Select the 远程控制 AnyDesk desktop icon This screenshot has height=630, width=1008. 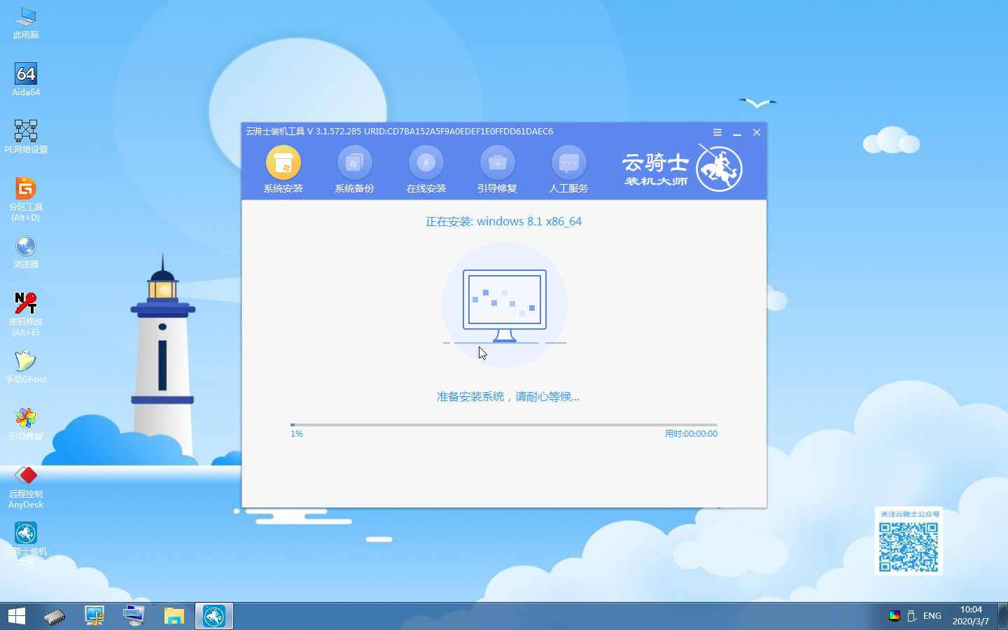(x=26, y=486)
